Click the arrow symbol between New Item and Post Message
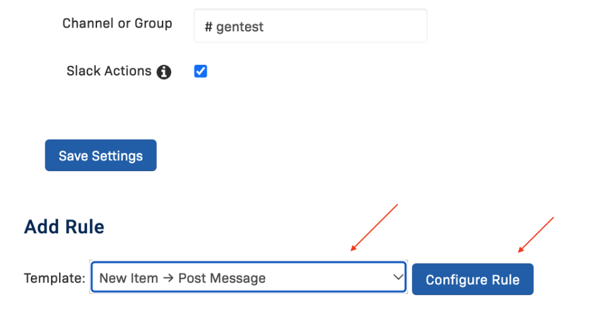592x327 pixels. [x=168, y=279]
